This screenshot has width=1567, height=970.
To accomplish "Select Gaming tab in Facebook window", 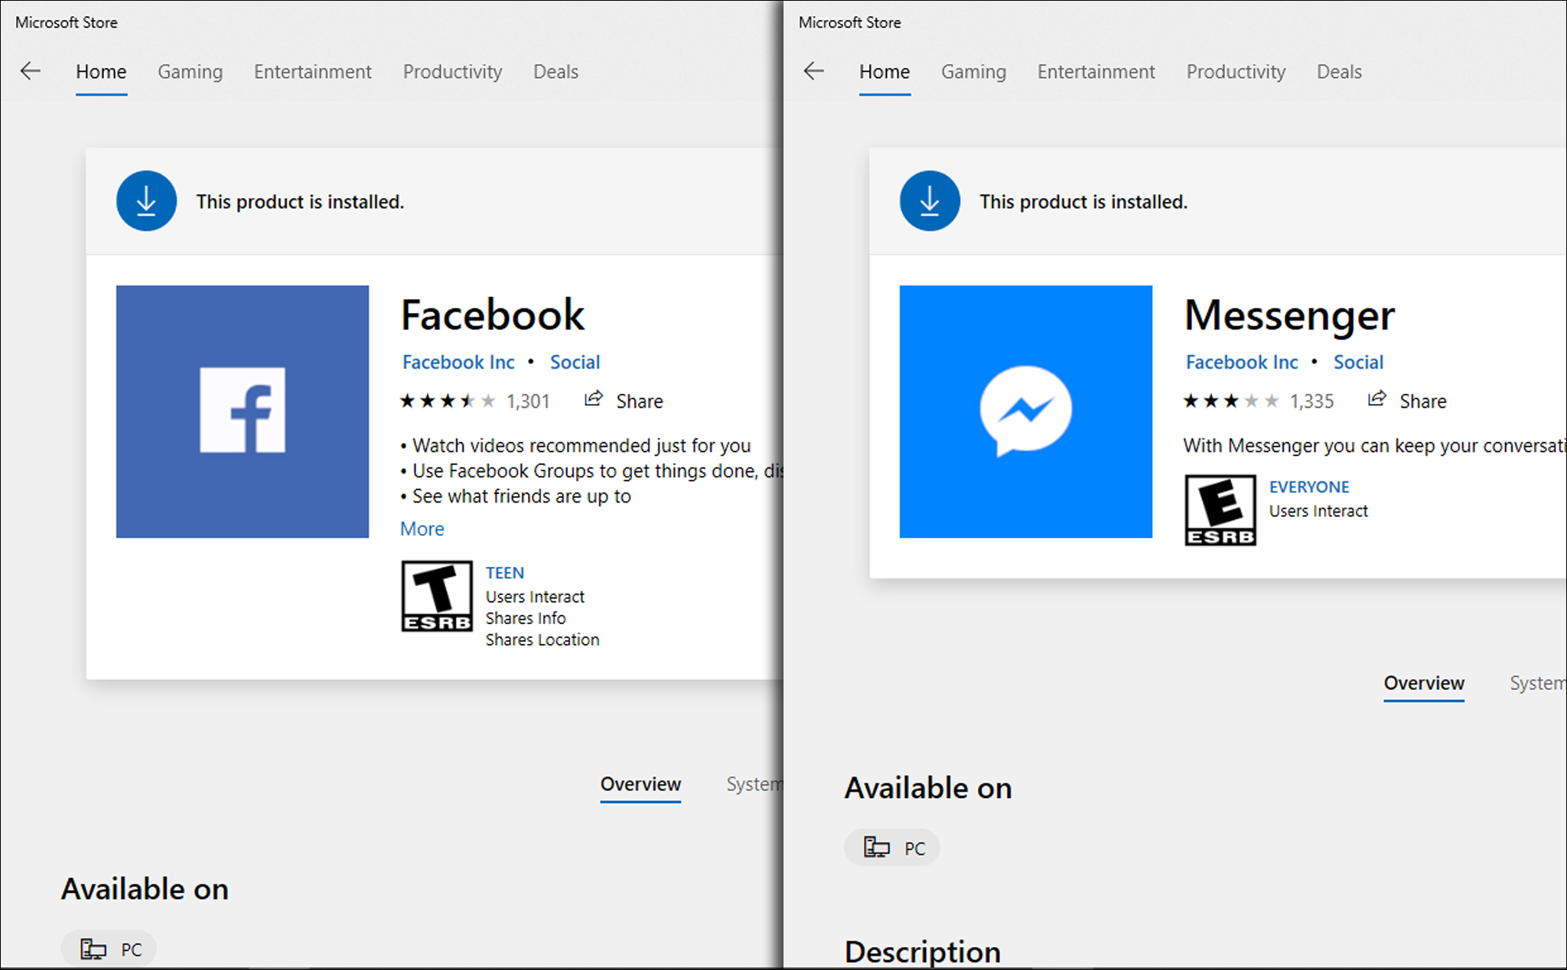I will [x=191, y=72].
